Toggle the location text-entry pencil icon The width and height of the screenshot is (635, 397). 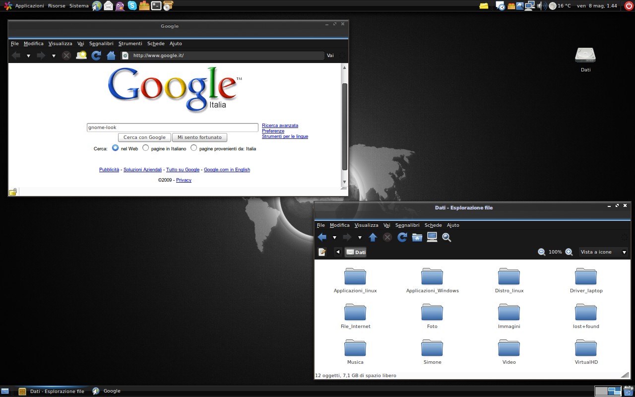coord(322,252)
